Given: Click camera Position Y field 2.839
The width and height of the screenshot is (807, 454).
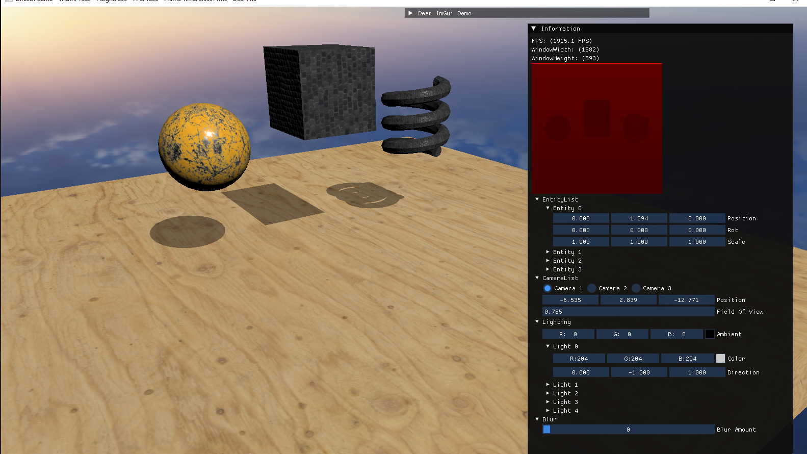Looking at the screenshot, I should click(629, 300).
